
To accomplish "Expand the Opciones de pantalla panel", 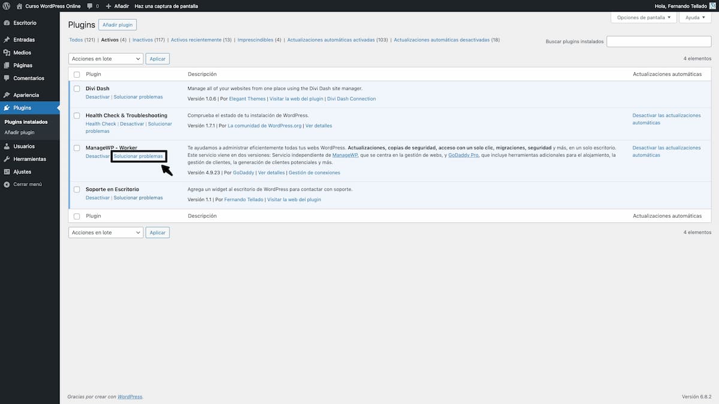I will (643, 17).
